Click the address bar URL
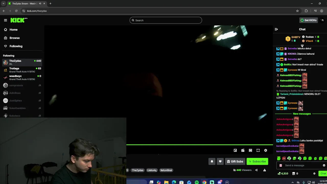 pos(37,11)
